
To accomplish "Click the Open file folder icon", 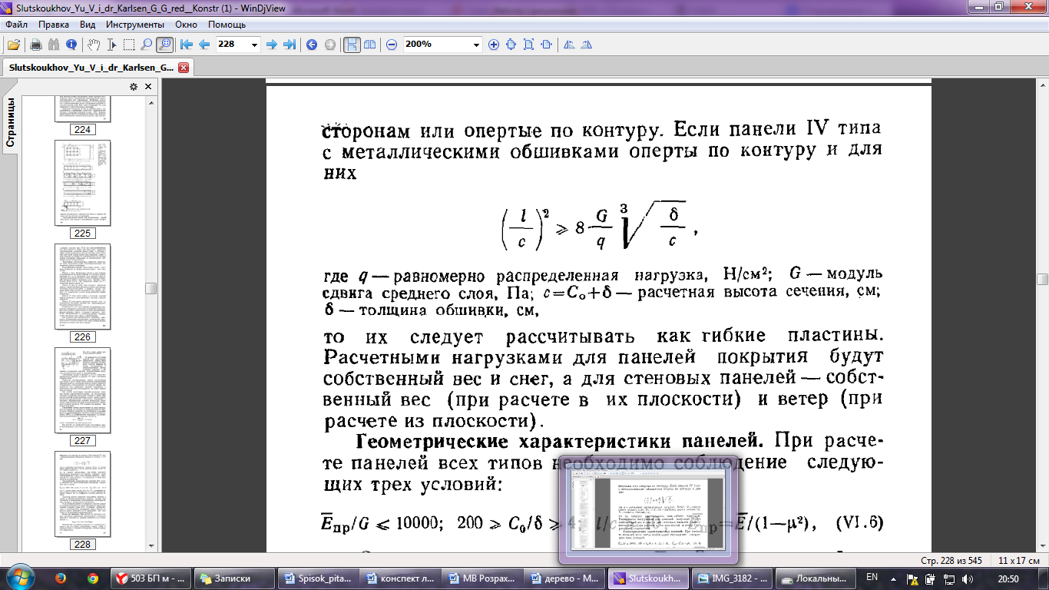I will point(13,45).
